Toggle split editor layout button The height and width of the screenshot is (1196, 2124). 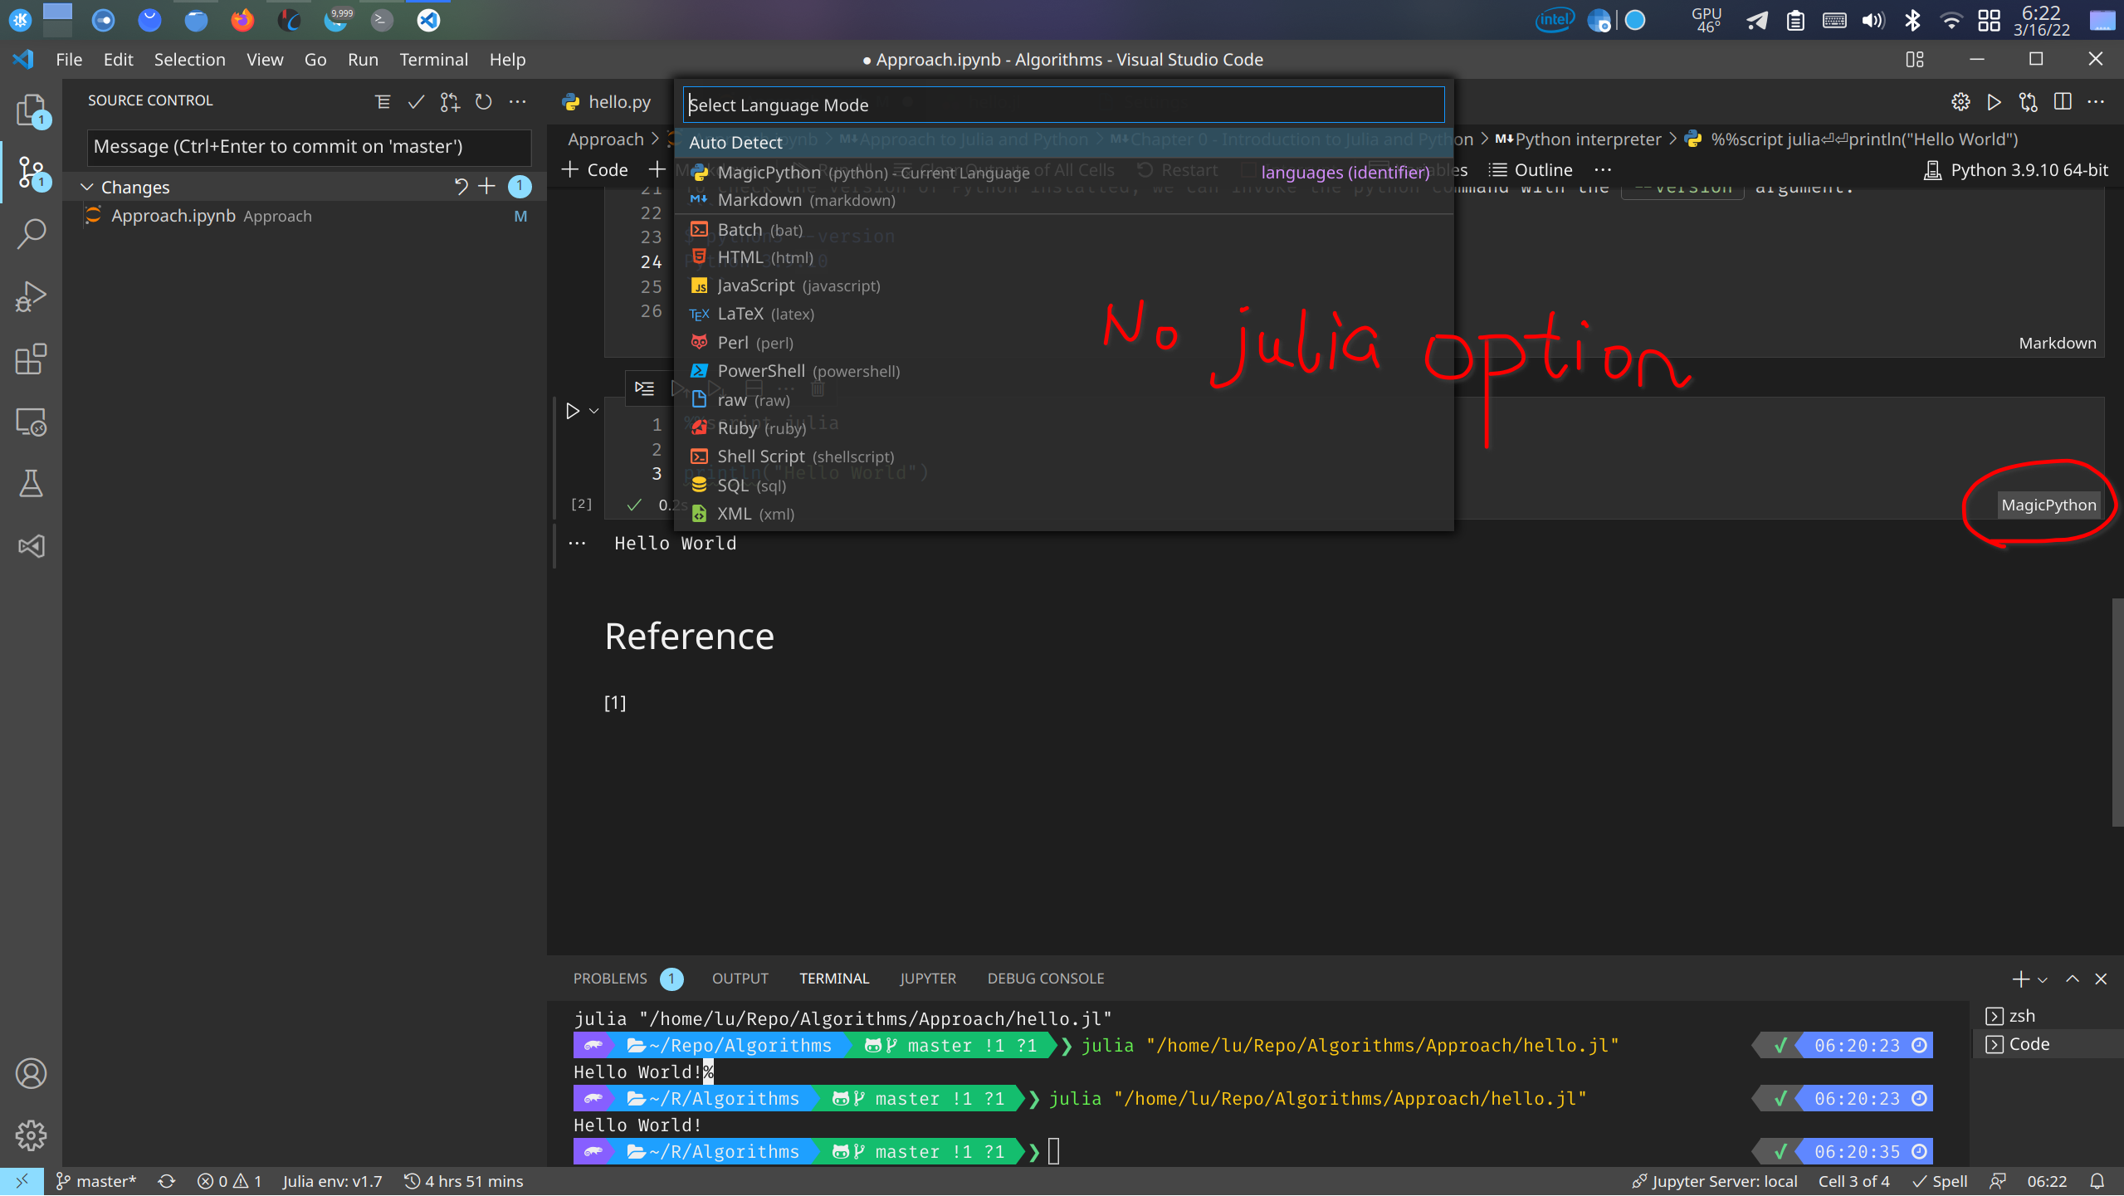pos(2063,101)
